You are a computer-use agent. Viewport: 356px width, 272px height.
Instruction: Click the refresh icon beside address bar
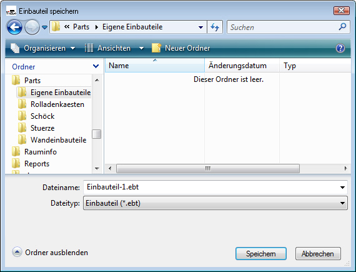coord(215,28)
